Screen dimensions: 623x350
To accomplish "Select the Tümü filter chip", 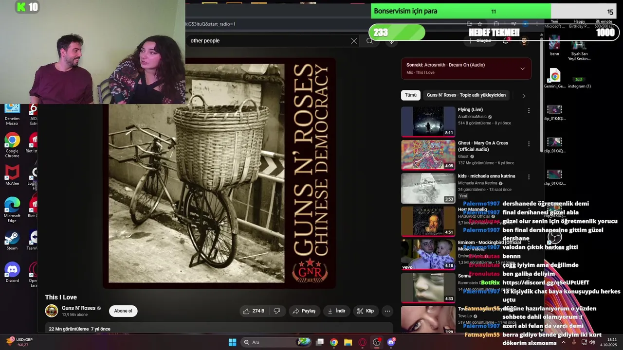I will [411, 95].
